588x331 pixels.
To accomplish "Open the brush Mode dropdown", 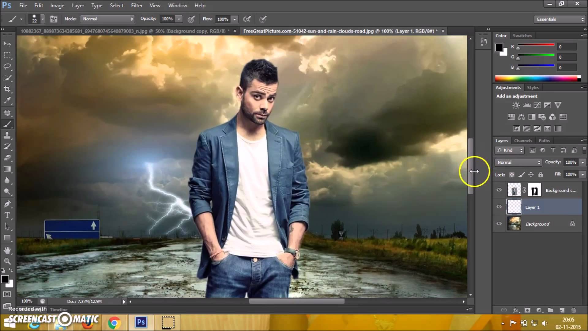I will pyautogui.click(x=107, y=19).
